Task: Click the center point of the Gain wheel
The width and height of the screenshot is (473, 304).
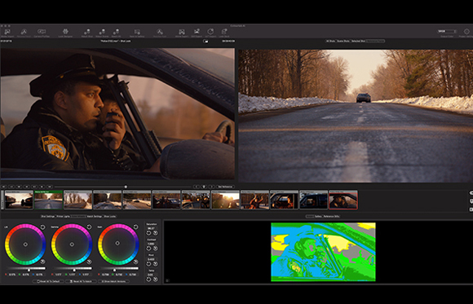Action: pyautogui.click(x=117, y=243)
